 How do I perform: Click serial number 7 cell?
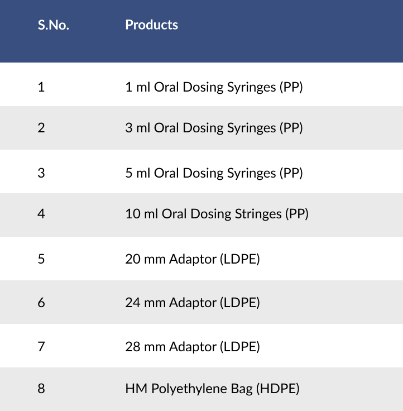tap(41, 347)
